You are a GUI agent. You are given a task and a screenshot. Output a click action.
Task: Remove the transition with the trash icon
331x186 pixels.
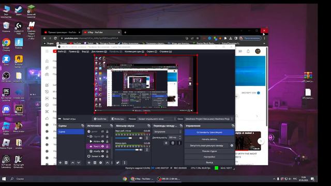tap(173, 143)
